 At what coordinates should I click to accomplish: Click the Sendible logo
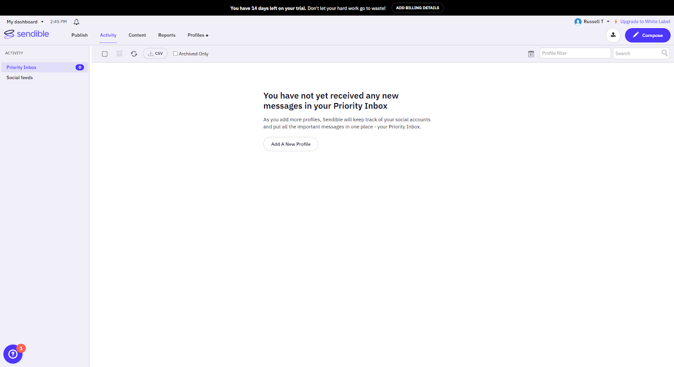pos(27,34)
